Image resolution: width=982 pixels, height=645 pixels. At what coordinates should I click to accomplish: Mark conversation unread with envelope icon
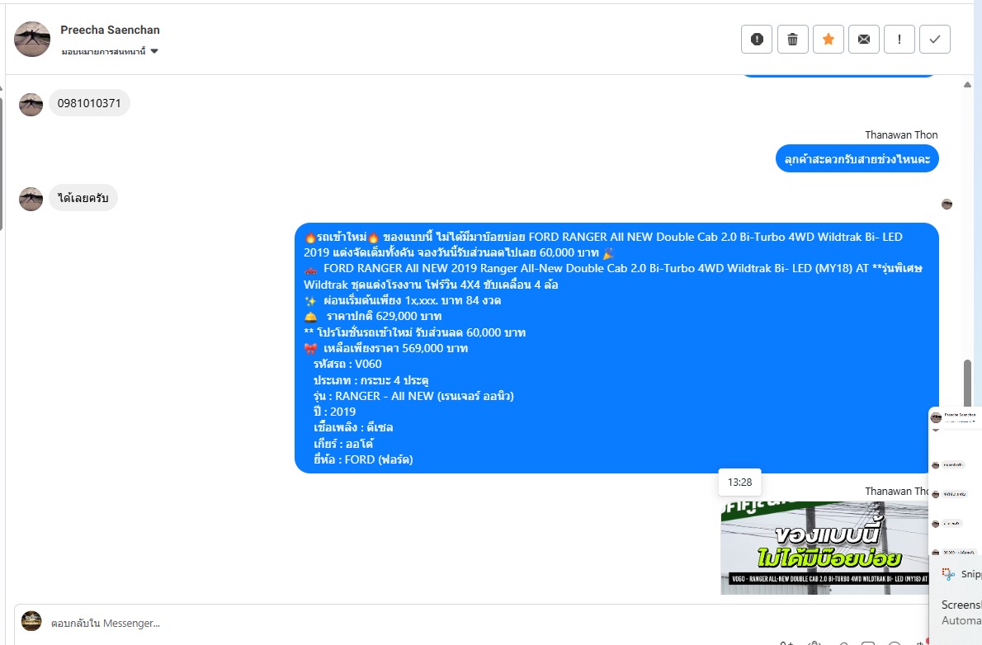pyautogui.click(x=864, y=40)
